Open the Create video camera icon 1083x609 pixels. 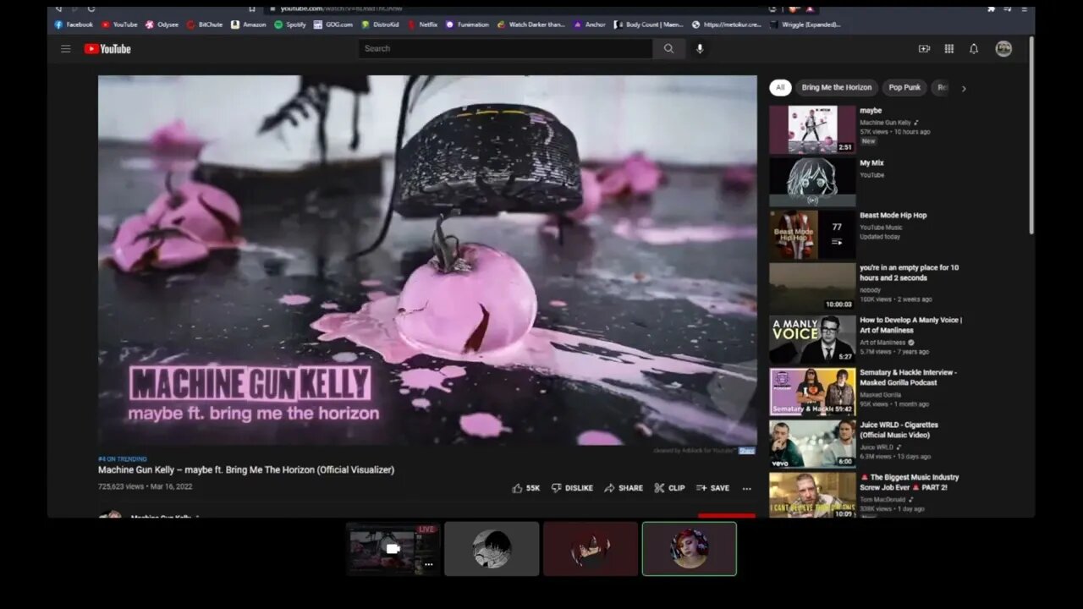coord(924,49)
